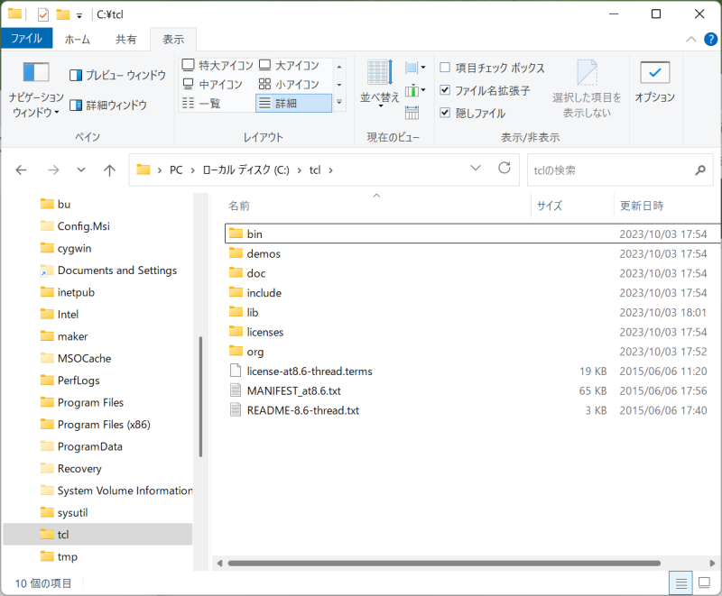Sort by the Name (名前) column header
The image size is (722, 596).
(239, 206)
